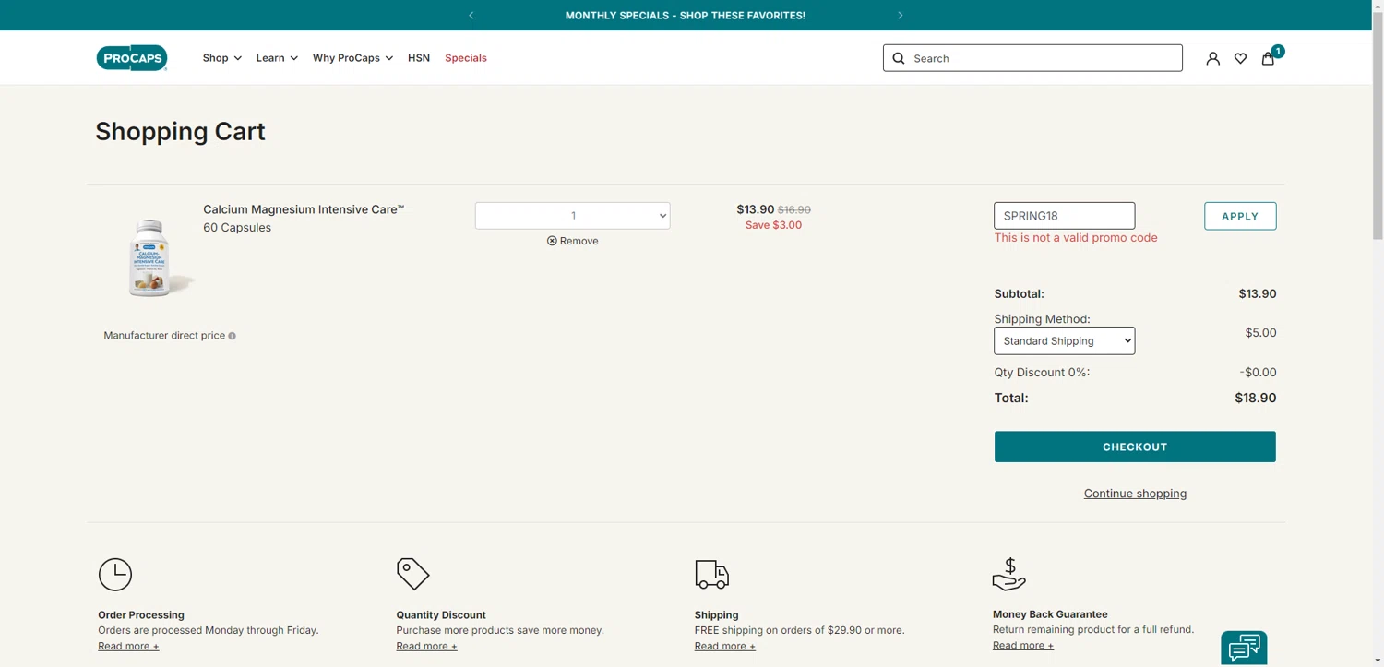The image size is (1384, 667).
Task: Remove the Calcium Magnesium item
Action: point(573,241)
